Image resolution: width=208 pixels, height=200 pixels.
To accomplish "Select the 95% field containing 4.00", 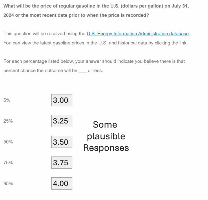I will 62,183.
